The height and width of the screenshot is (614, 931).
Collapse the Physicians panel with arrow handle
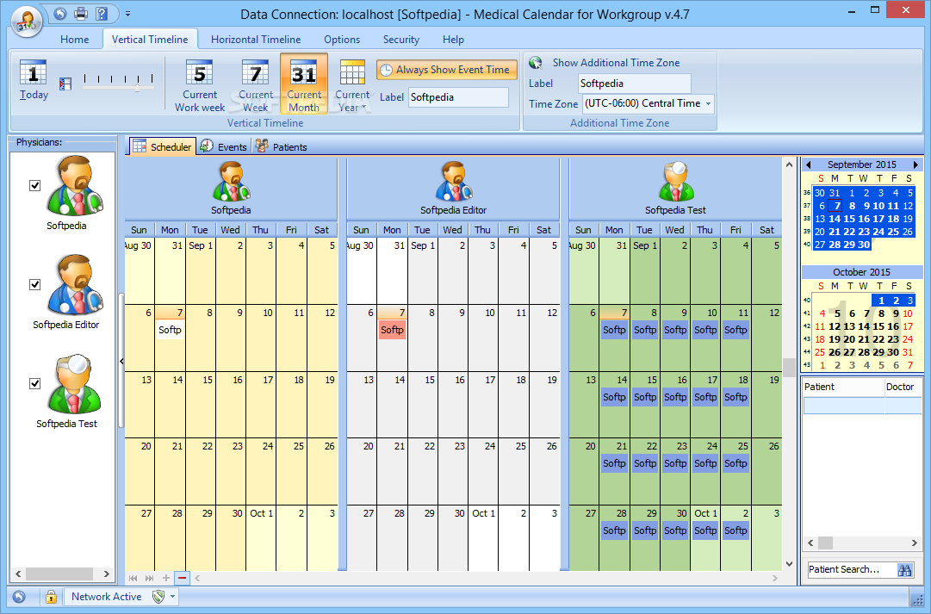[121, 361]
